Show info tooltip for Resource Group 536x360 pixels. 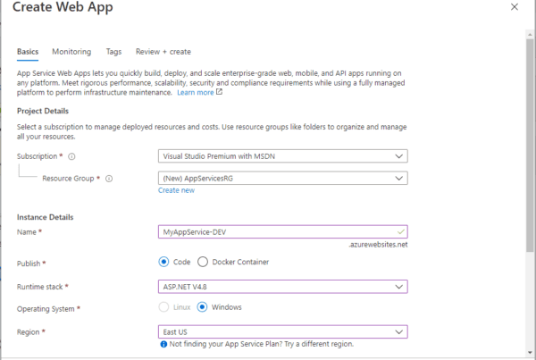(109, 179)
